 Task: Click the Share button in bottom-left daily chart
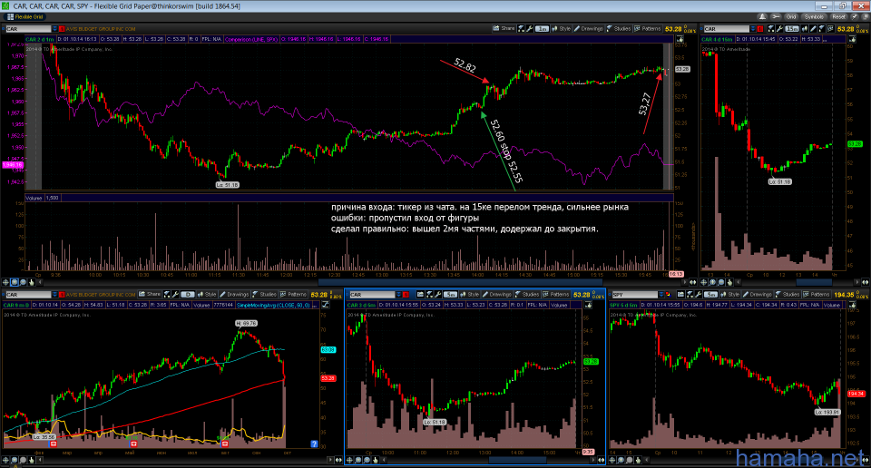point(150,294)
